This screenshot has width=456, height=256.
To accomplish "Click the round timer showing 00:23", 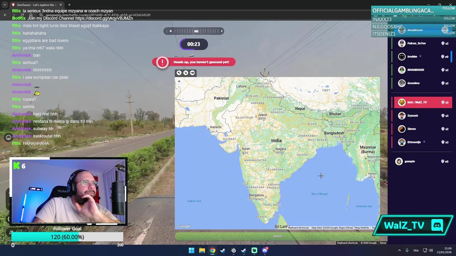I will pos(193,44).
